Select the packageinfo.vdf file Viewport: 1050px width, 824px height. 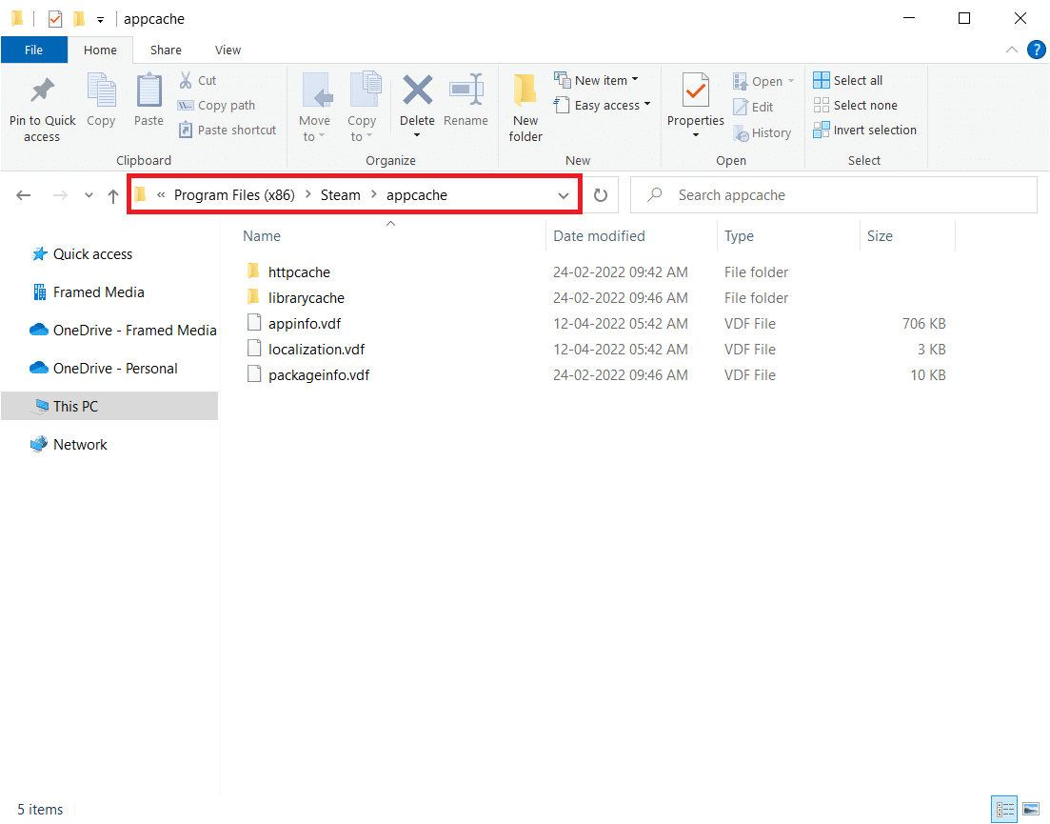click(x=319, y=375)
